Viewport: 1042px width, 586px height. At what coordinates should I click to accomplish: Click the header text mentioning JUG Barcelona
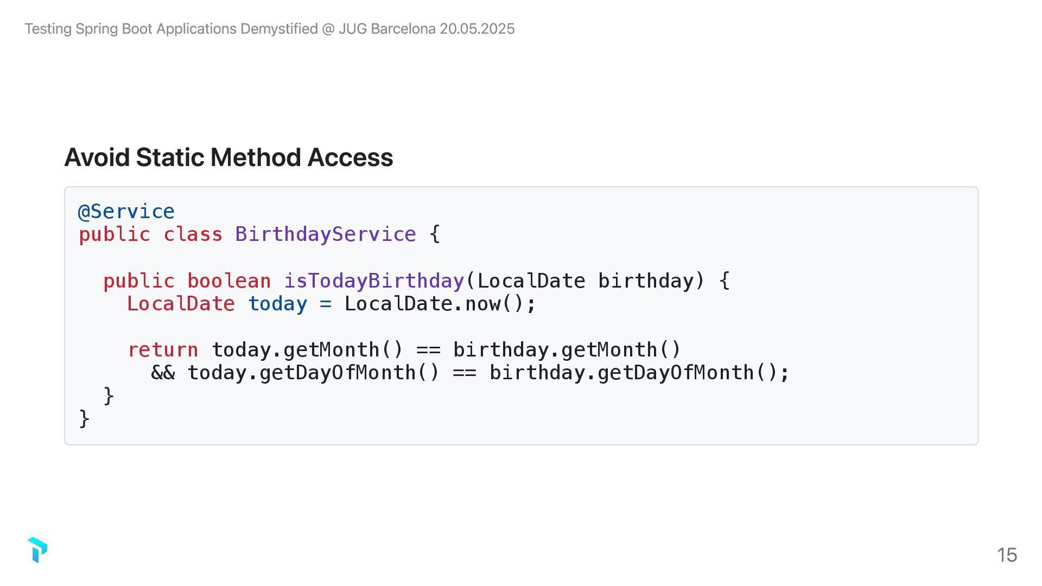point(269,29)
